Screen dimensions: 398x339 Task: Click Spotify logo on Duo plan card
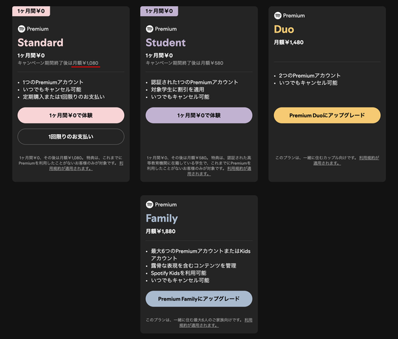click(x=278, y=15)
